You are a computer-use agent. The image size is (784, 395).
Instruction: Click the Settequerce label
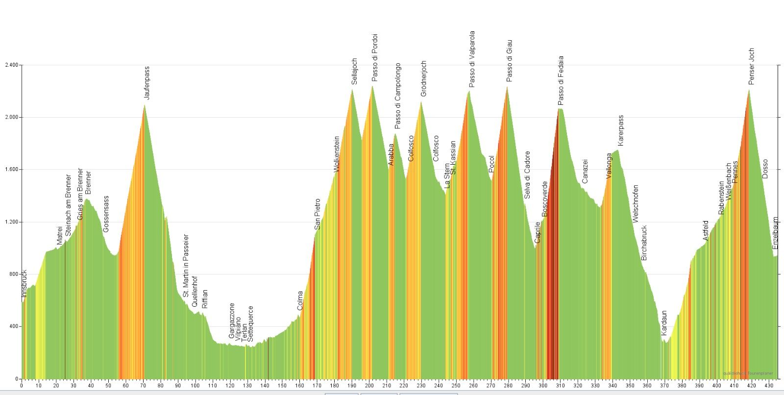point(251,324)
